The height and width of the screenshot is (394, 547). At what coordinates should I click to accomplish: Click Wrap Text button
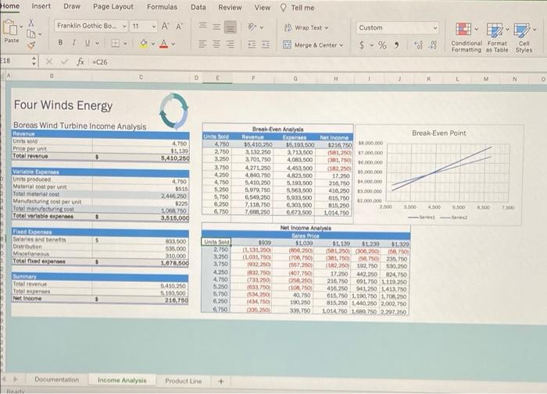coord(306,27)
